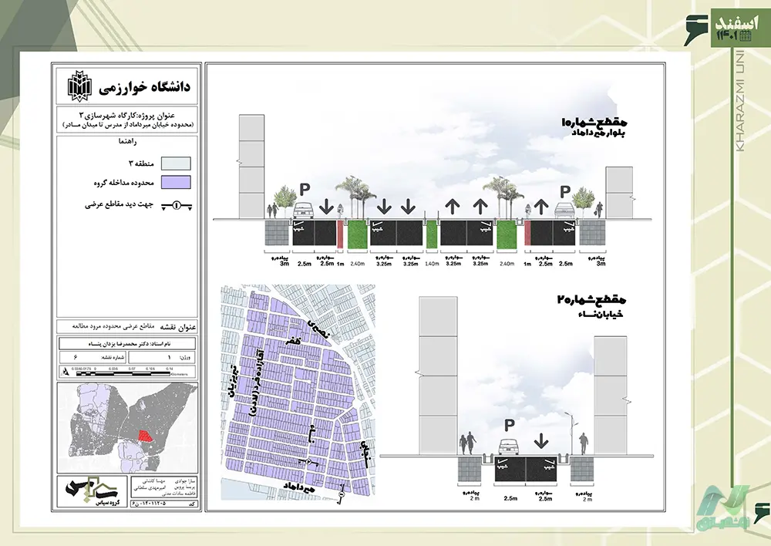
Task: Click the شماره نقشه map number cell
Action: (x=93, y=357)
